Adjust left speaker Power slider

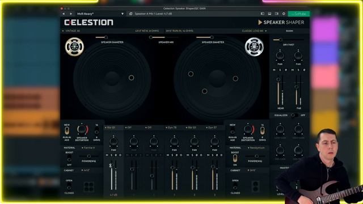point(89,156)
